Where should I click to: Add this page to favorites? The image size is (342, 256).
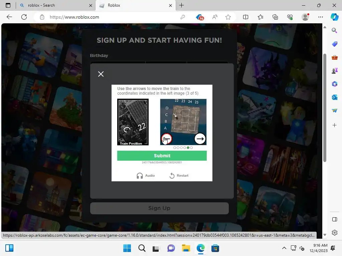[x=228, y=17]
